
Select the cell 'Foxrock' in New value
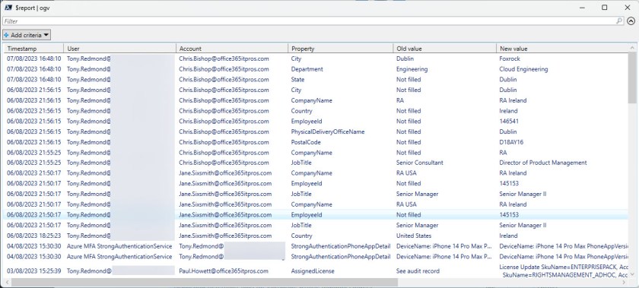click(510, 59)
